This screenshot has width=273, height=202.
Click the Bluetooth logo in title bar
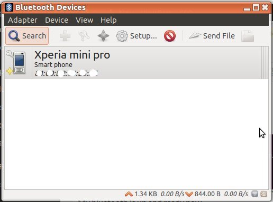[9, 7]
